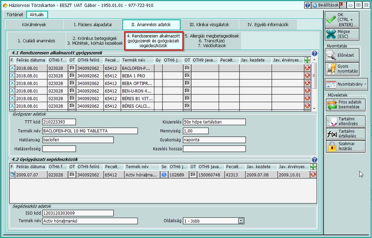Open help for section 4.2 aids

314,160
